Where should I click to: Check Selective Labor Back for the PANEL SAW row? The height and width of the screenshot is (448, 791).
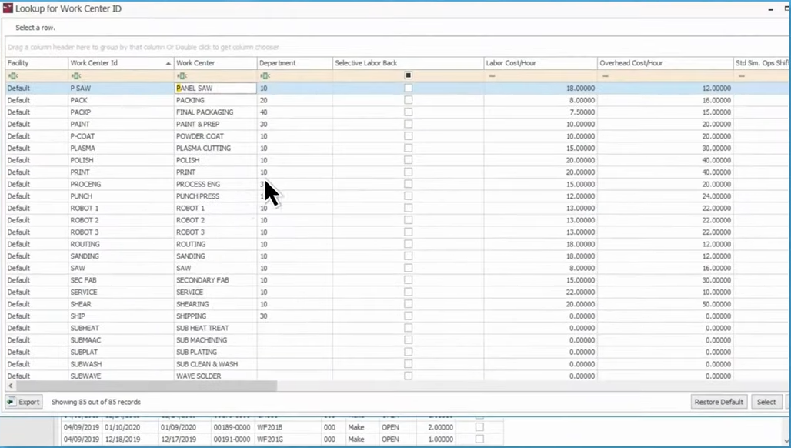(408, 88)
